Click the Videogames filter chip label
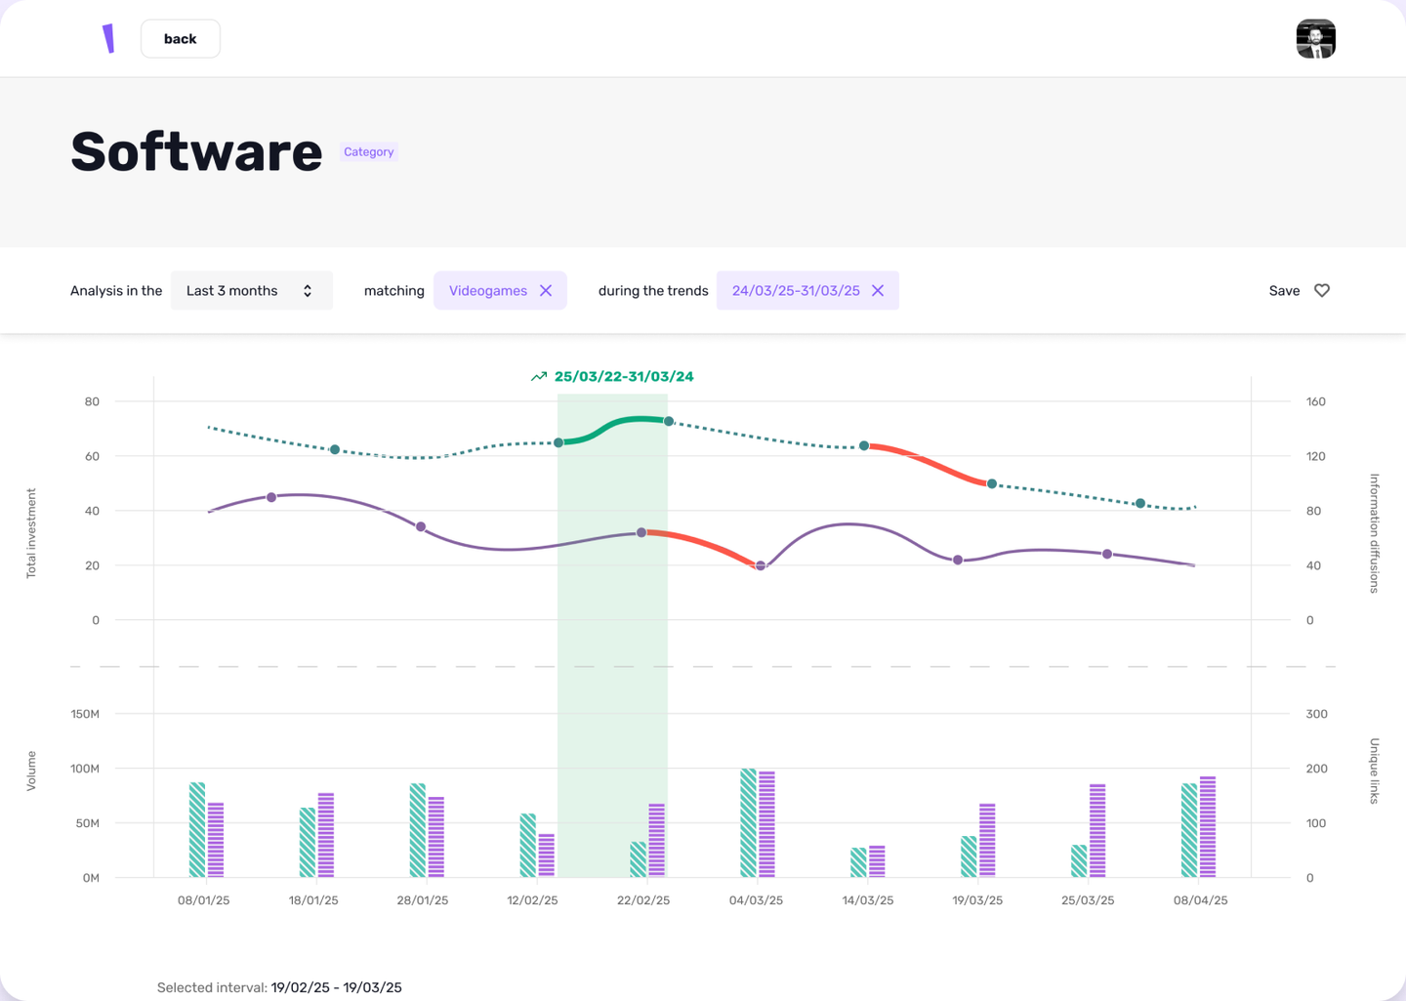This screenshot has width=1406, height=1001. click(x=487, y=291)
